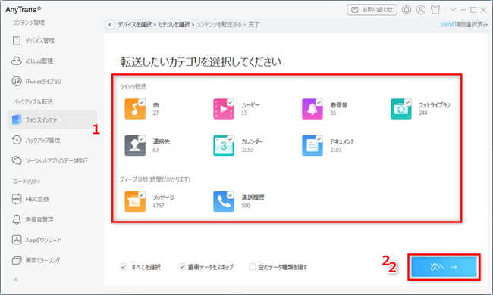Click the 次へ next button
Image resolution: width=493 pixels, height=295 pixels.
[444, 267]
